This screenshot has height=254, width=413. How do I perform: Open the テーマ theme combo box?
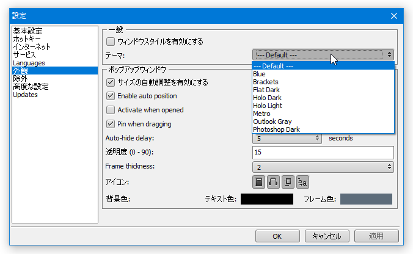pos(323,55)
